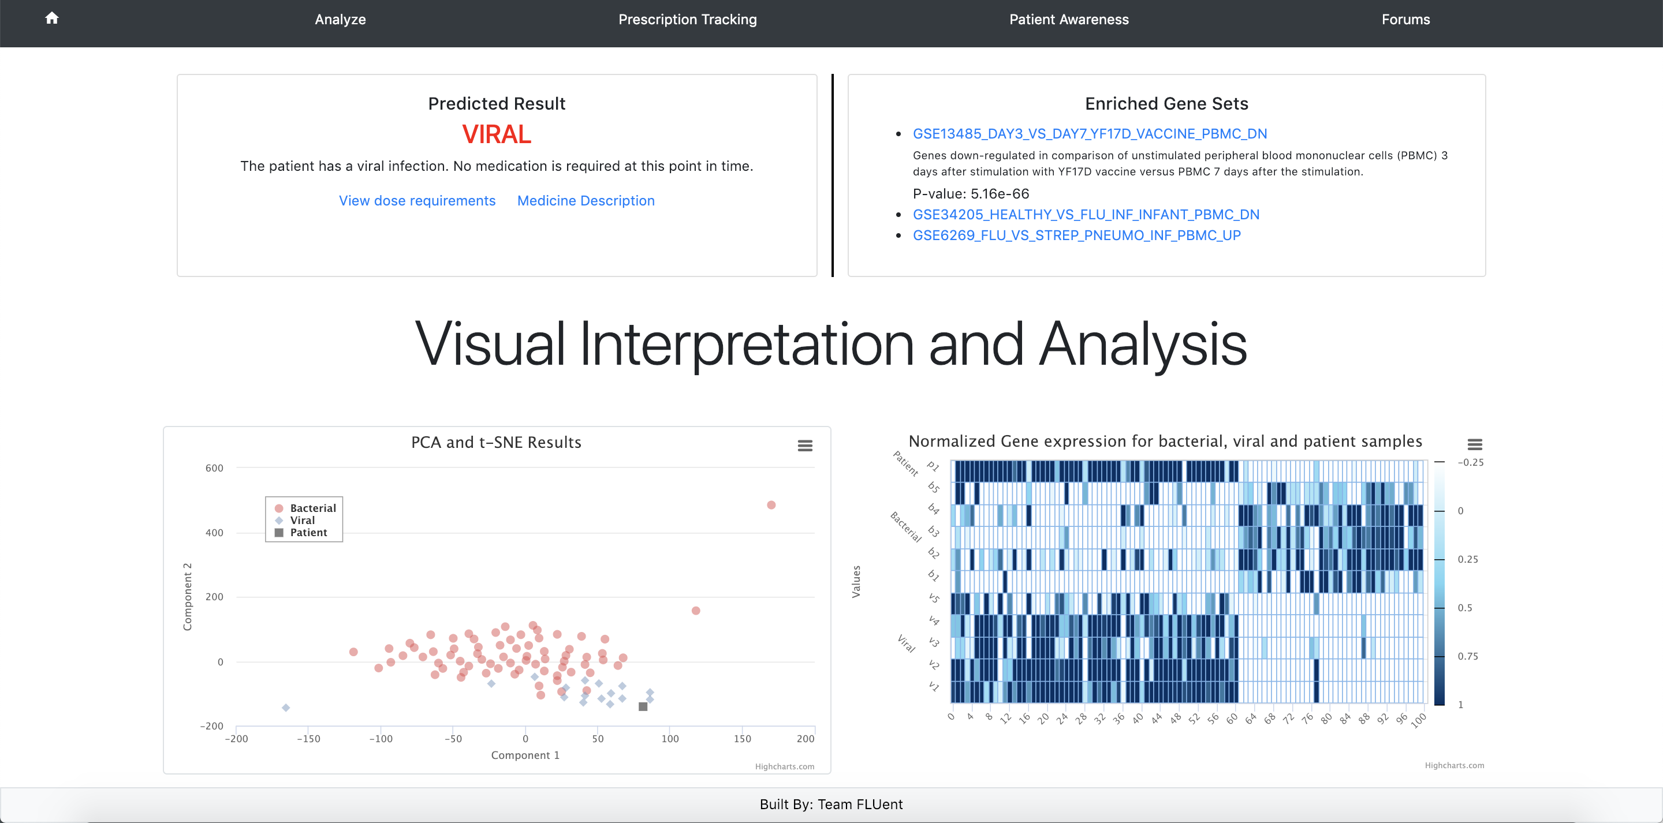1663x823 pixels.
Task: Click View dose requirements link
Action: [x=417, y=201]
